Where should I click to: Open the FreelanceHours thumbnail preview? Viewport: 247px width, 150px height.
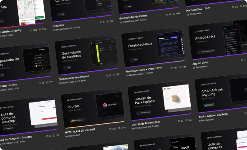pyautogui.click(x=153, y=47)
